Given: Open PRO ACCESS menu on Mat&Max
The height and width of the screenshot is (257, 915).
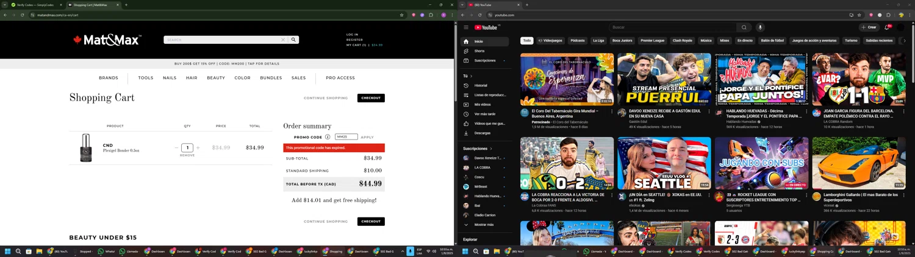Looking at the screenshot, I should coord(340,78).
